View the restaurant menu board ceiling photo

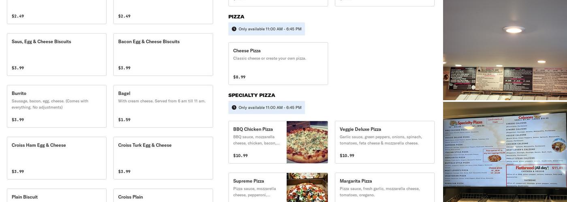coord(505,50)
